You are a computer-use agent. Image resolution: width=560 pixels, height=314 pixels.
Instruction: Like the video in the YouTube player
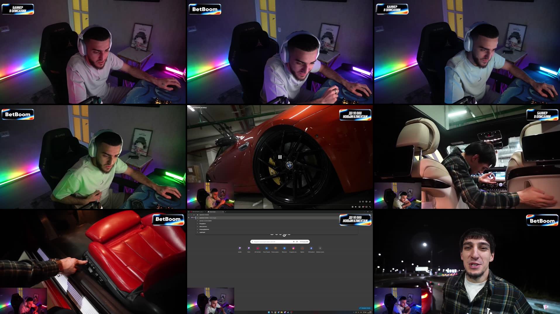[360, 202]
